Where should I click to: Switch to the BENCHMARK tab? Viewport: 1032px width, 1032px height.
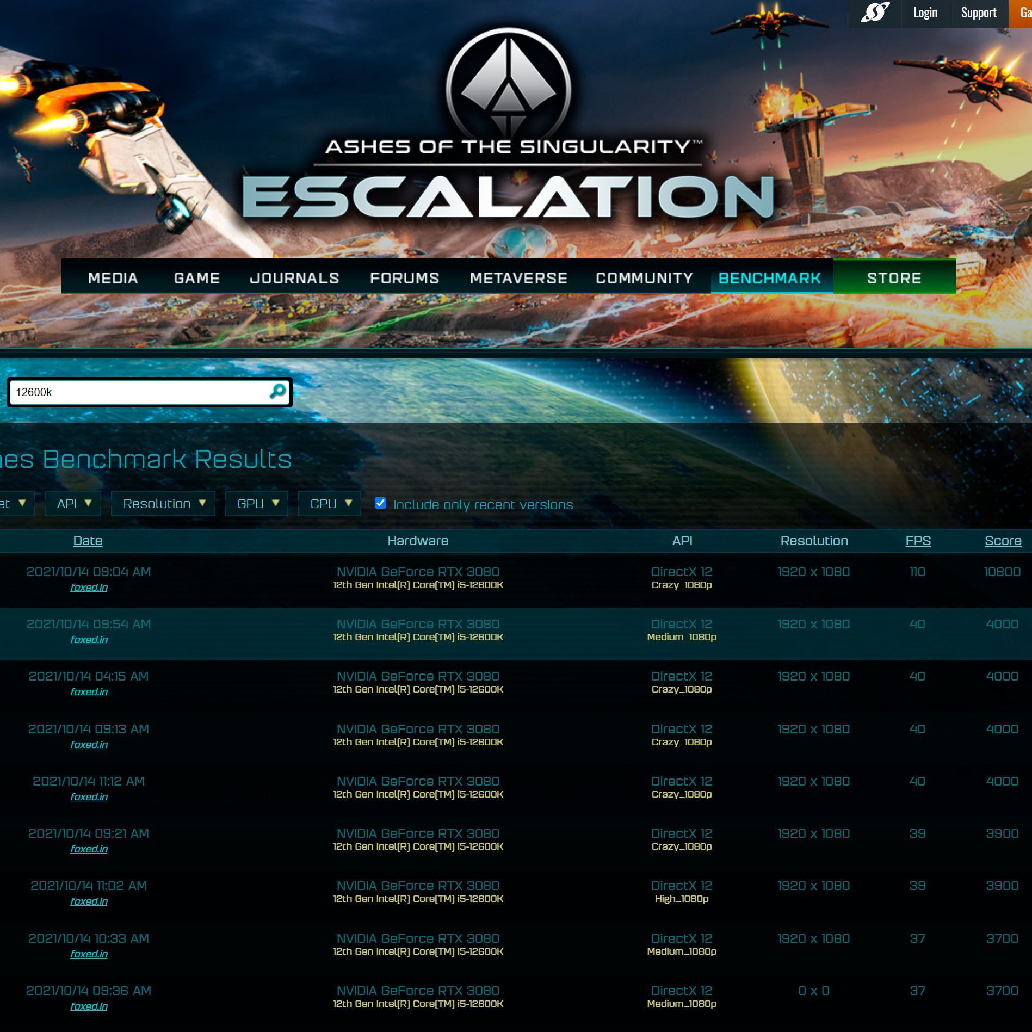769,278
